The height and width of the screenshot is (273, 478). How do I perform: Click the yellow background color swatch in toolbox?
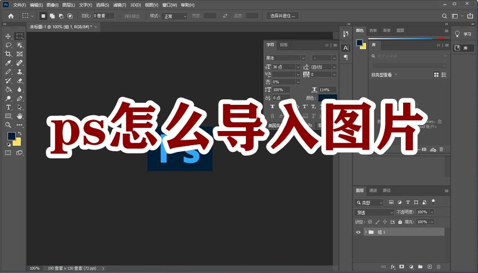point(18,143)
